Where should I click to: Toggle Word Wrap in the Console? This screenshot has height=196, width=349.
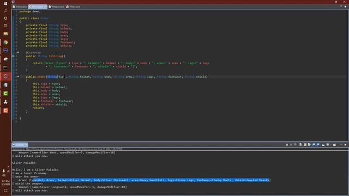[309, 145]
